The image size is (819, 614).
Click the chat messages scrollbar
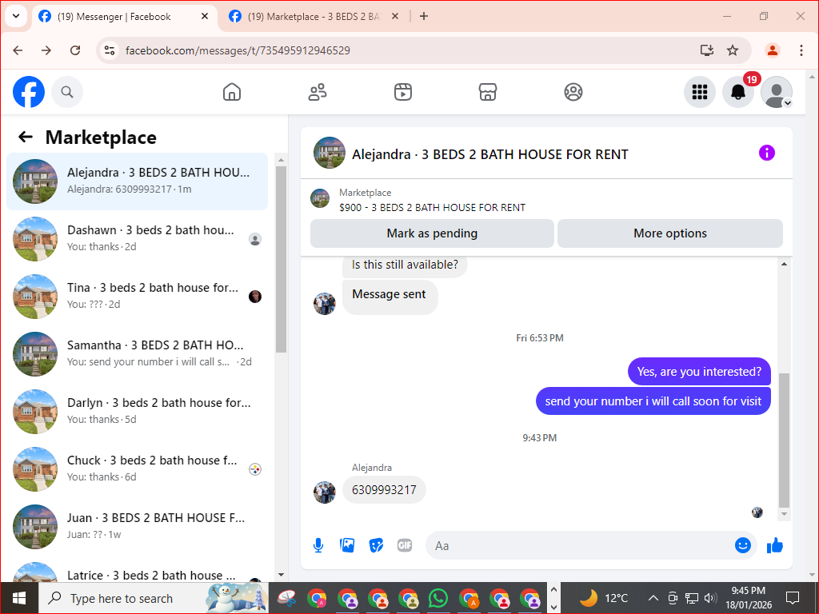tap(784, 441)
